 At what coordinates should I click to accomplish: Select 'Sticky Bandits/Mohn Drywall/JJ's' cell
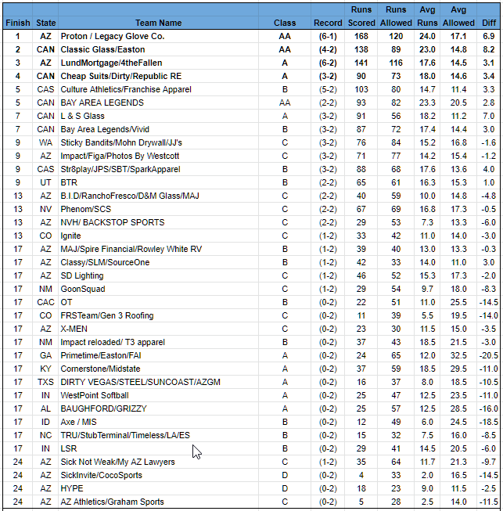tap(158, 142)
